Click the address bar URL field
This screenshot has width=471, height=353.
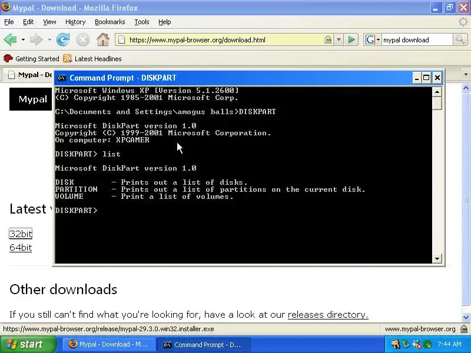pos(225,39)
